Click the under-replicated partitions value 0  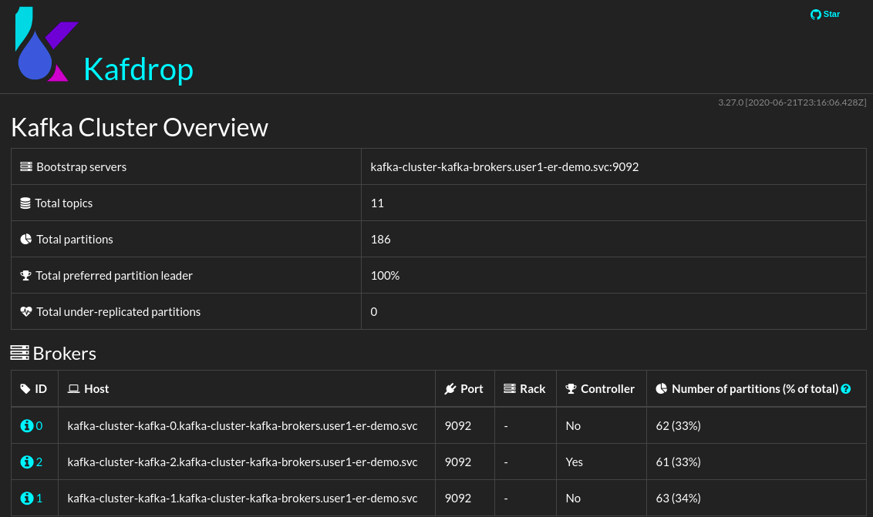pyautogui.click(x=373, y=311)
